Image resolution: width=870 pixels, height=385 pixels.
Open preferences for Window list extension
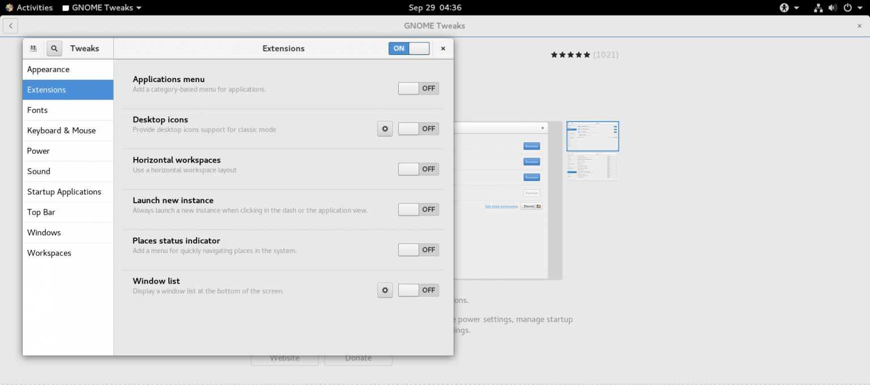385,290
